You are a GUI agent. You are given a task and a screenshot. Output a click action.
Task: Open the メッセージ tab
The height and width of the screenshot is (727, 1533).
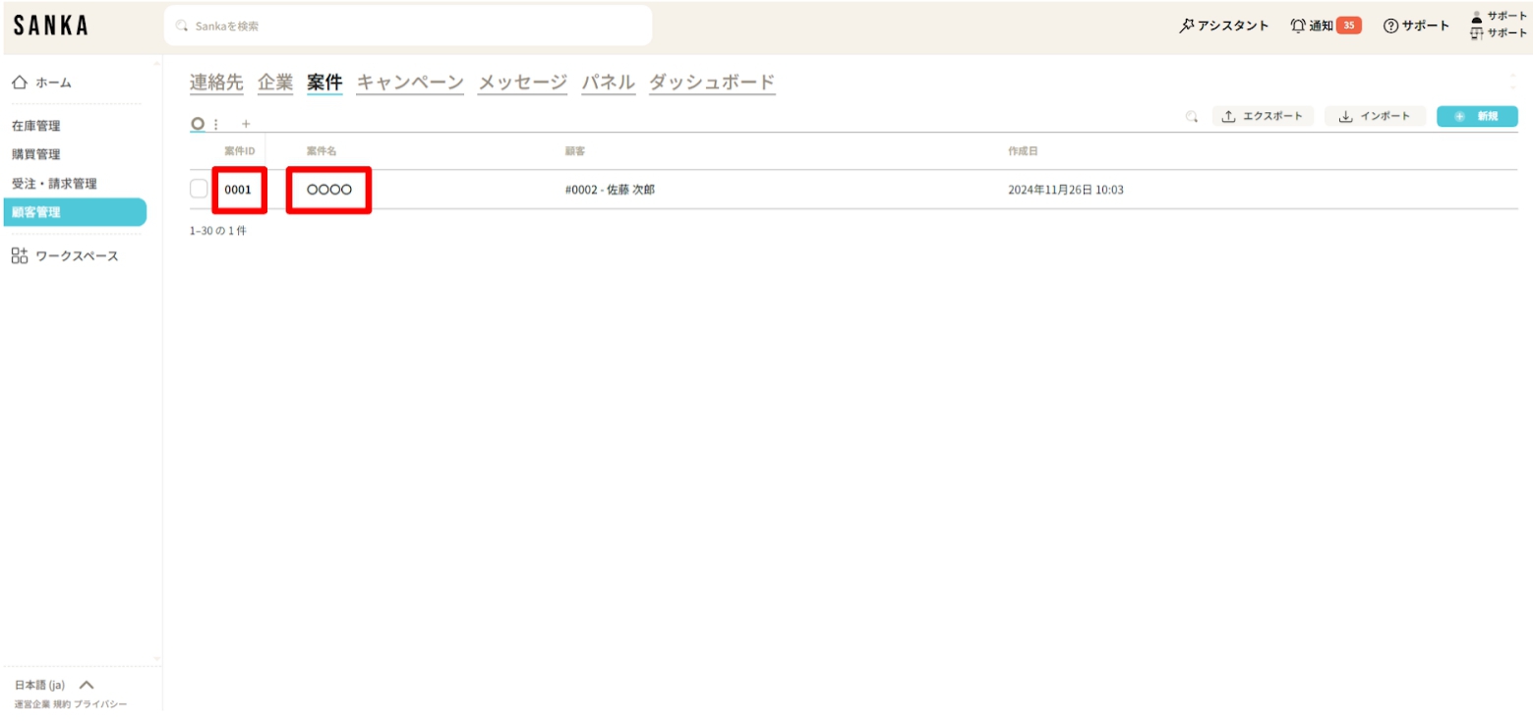523,83
